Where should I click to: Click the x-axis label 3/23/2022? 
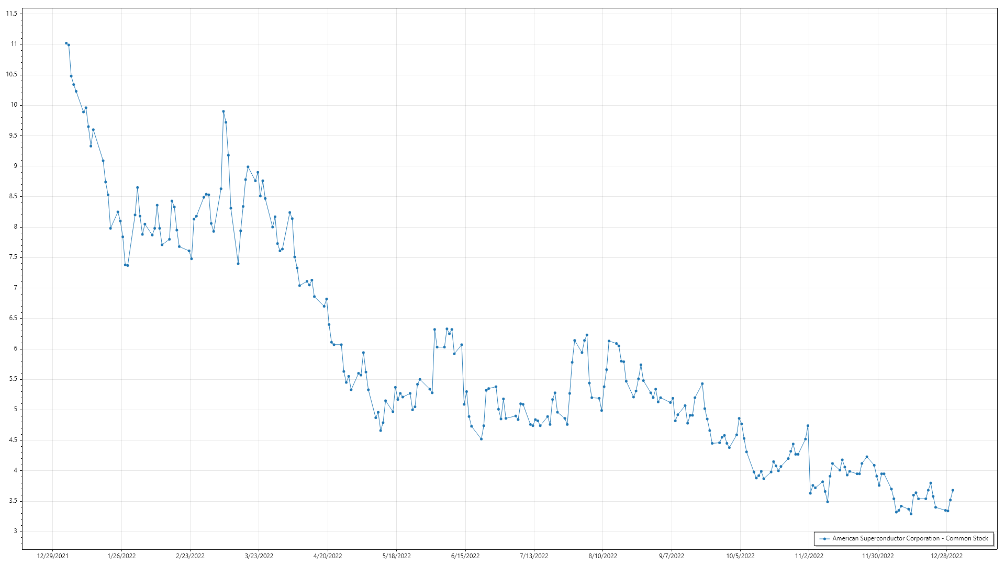point(259,556)
